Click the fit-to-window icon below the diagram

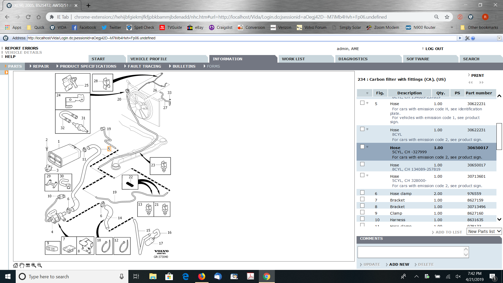click(x=28, y=265)
